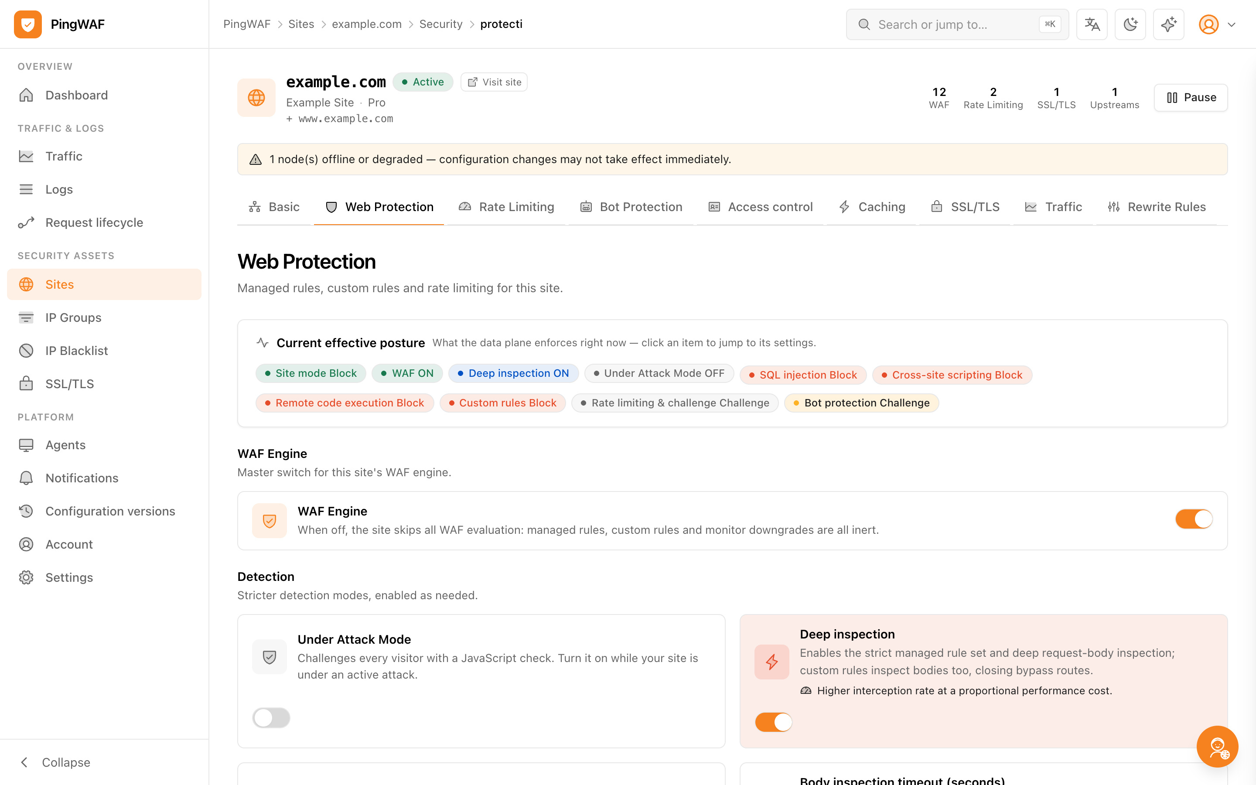Screen dimensions: 1256x785
Task: Click the Under Attack Mode shield icon
Action: click(x=270, y=657)
